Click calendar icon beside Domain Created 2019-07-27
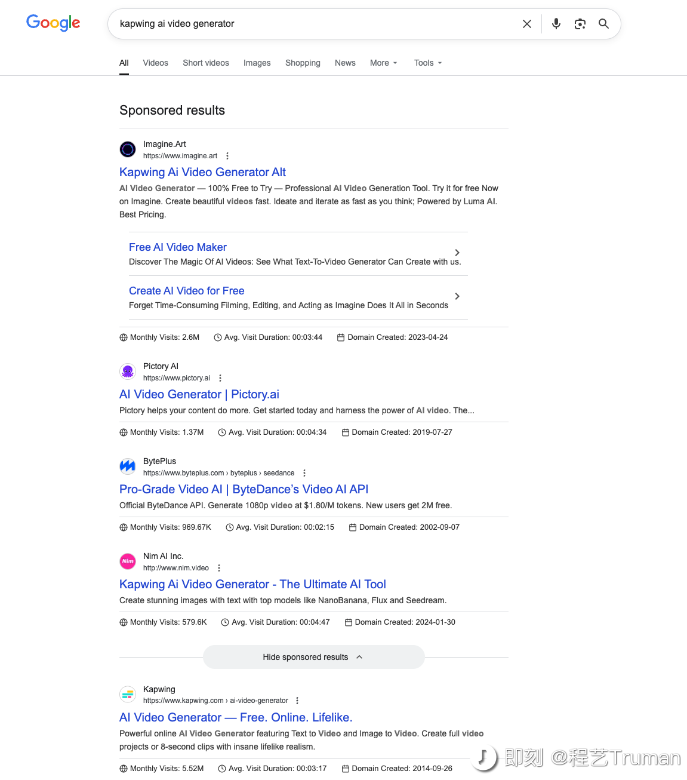The image size is (687, 780). (x=345, y=432)
